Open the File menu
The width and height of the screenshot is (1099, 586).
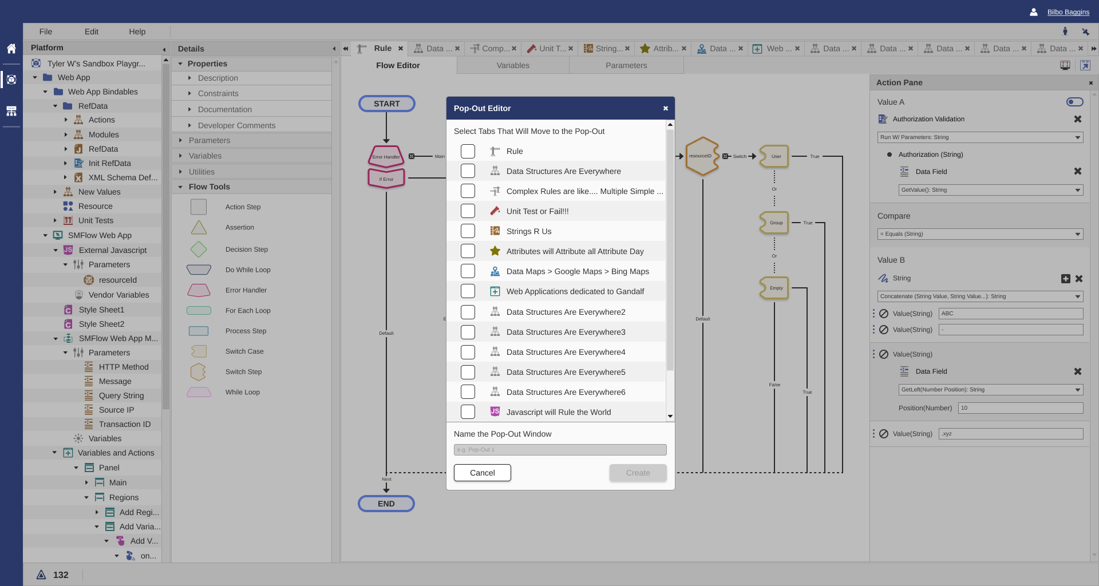pyautogui.click(x=46, y=31)
